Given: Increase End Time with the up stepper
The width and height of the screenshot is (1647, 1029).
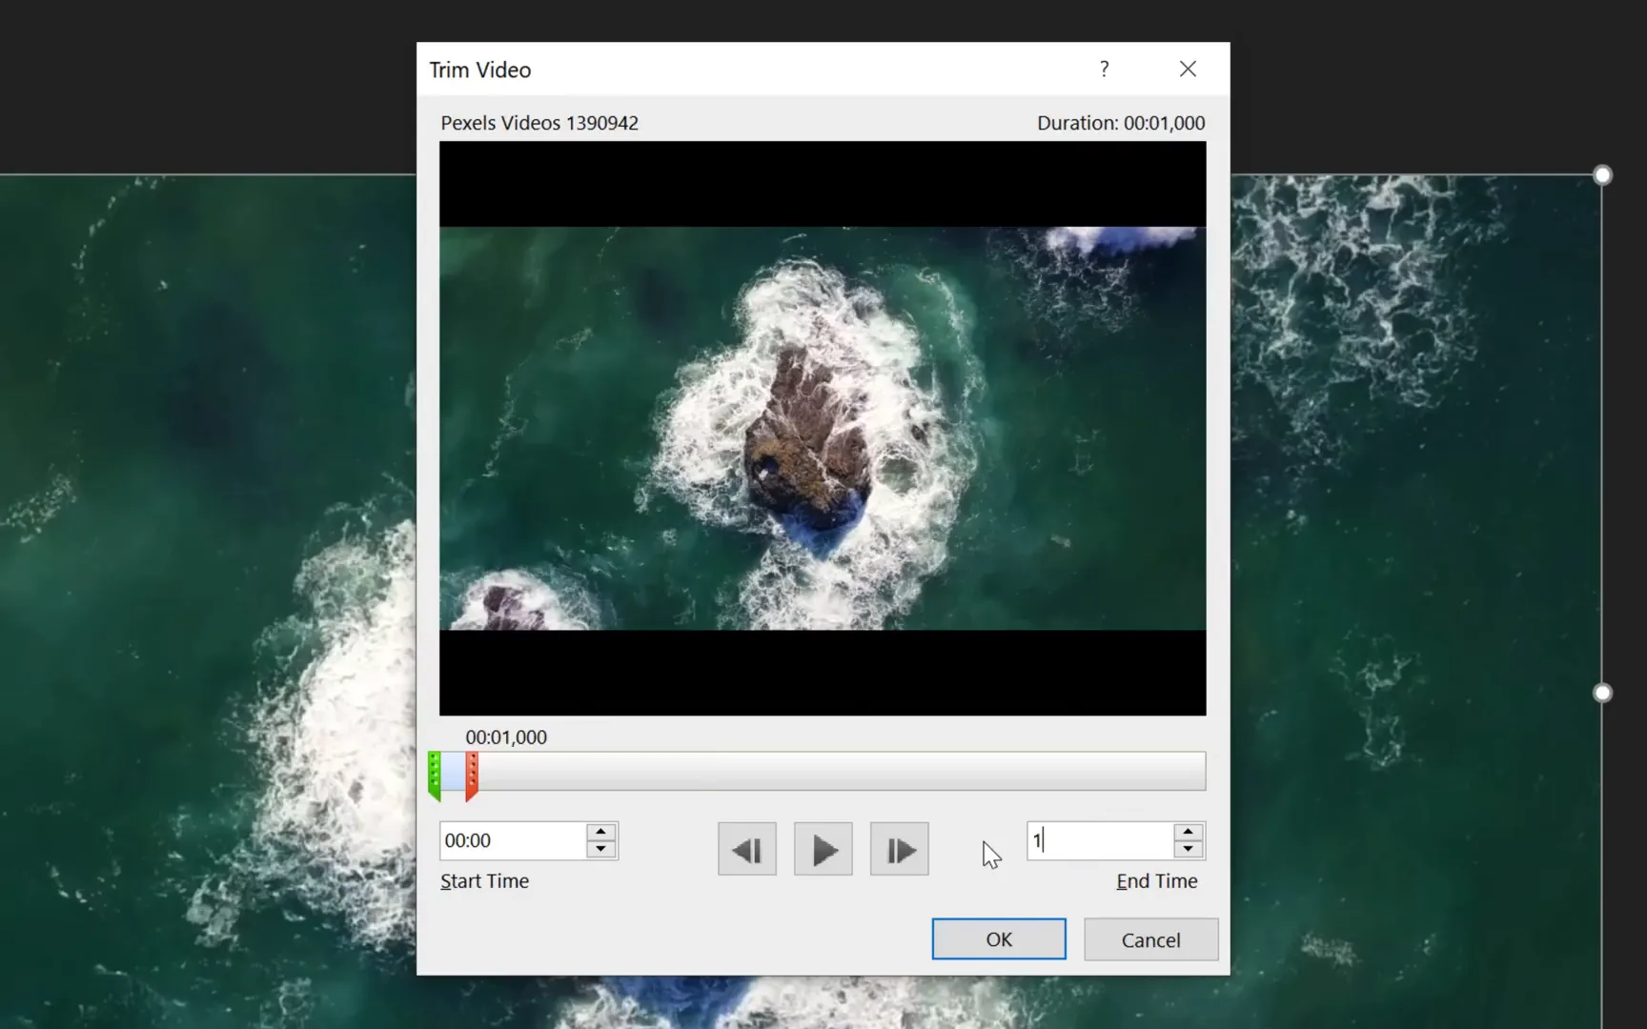Looking at the screenshot, I should [1188, 832].
